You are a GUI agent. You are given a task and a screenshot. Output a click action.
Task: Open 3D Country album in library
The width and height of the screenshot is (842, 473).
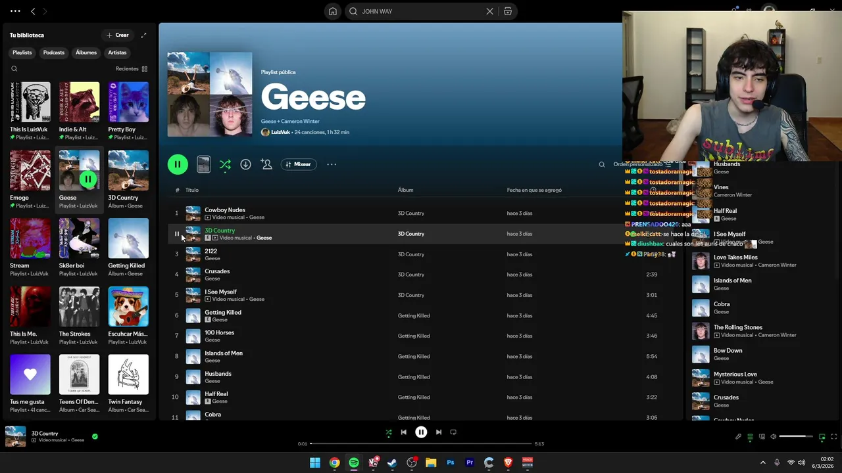click(x=128, y=179)
